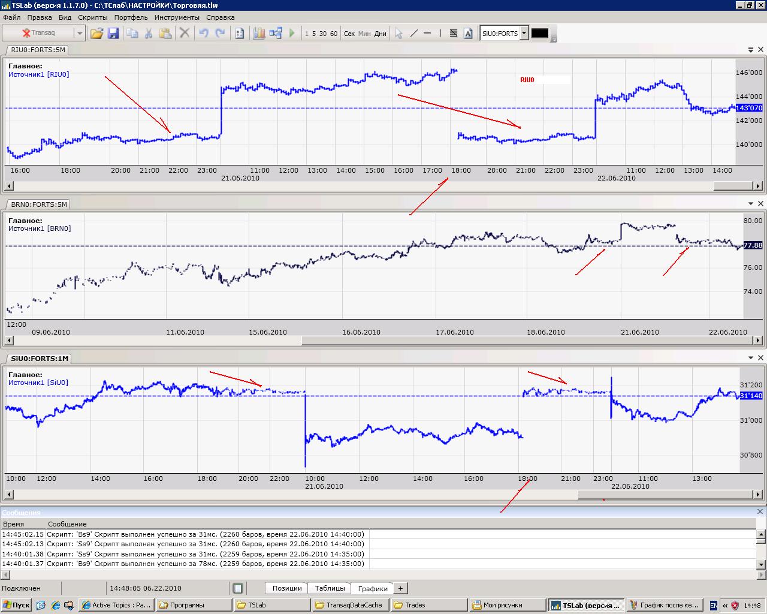This screenshot has width=767, height=614.
Task: Click the 'Пуск' Start button
Action: [x=16, y=605]
